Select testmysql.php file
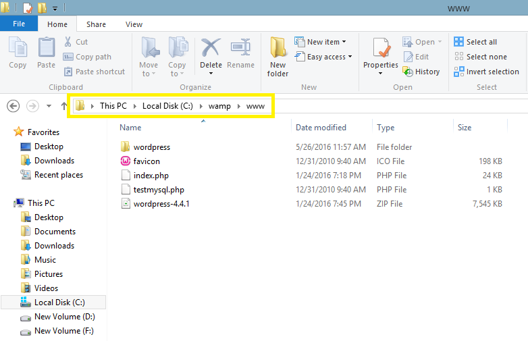Viewport: 528px width, 341px height. pyautogui.click(x=159, y=190)
